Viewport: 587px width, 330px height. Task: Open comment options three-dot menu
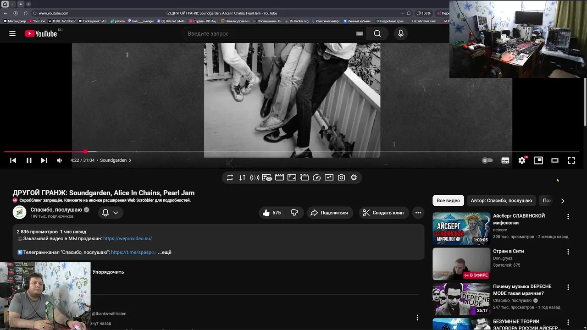click(x=417, y=318)
